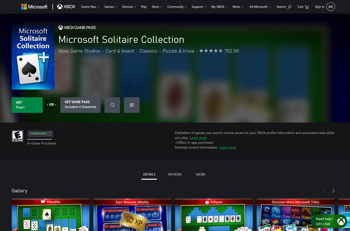
Task: Open the EVERYONE rating link
Action: click(x=40, y=134)
